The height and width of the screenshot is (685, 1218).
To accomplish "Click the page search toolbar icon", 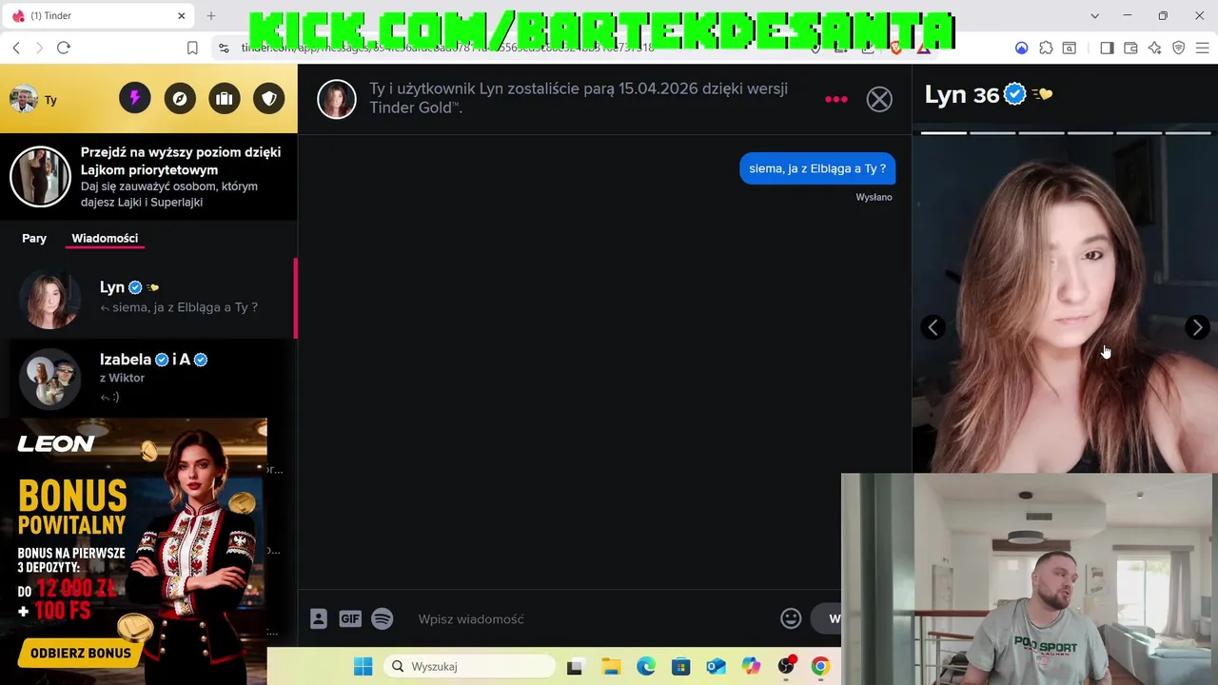I will click(x=1070, y=48).
